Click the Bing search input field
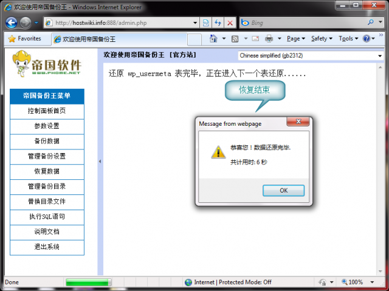389x291 pixels. click(x=304, y=22)
